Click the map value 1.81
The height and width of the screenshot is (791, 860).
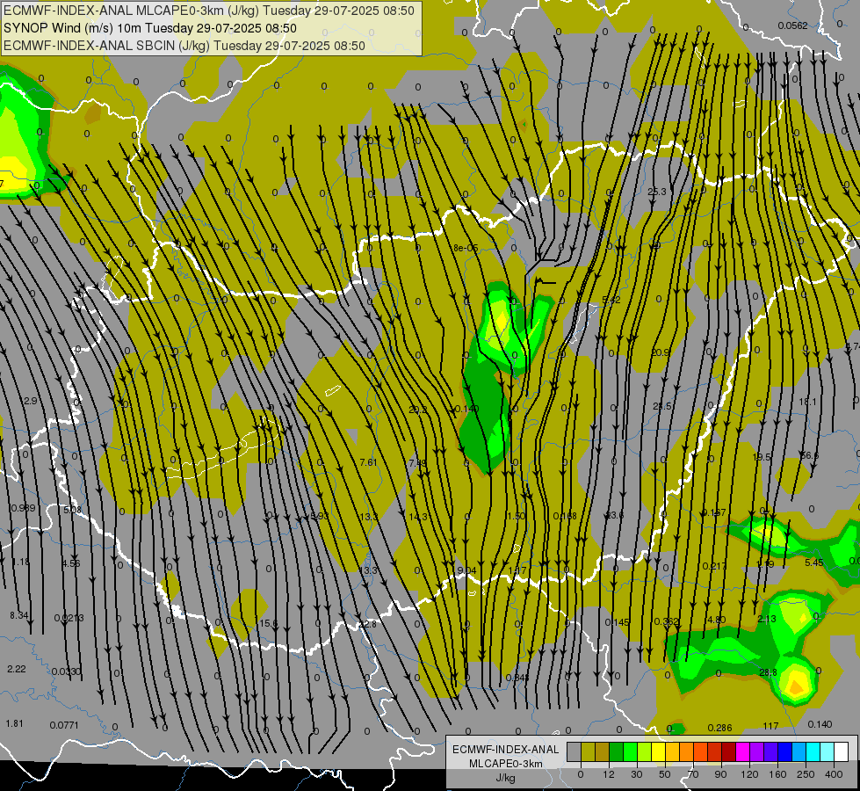[14, 723]
